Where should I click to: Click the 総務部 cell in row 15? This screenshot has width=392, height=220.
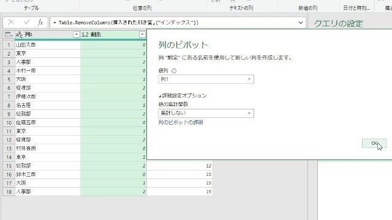48,166
